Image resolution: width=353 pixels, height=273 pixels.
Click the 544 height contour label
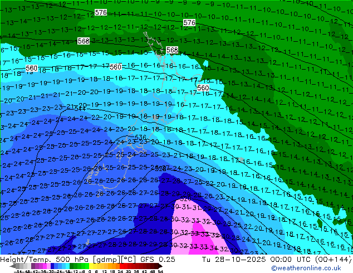[80, 109]
